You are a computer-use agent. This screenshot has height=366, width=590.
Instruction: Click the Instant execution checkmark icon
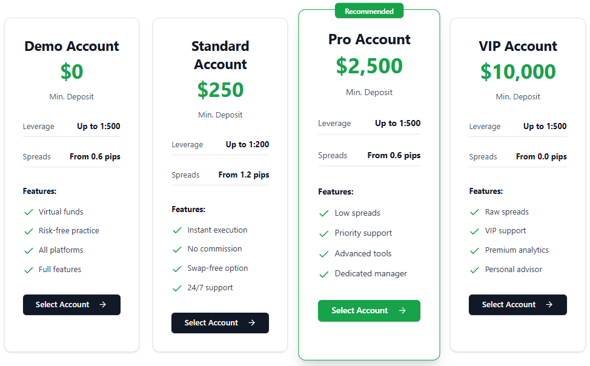pos(177,230)
